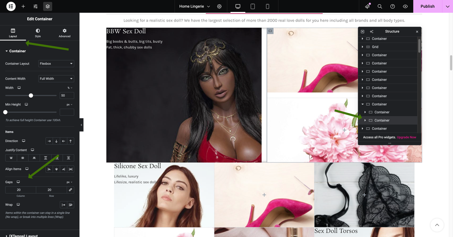Click the Add Element plus icon

point(23,6)
